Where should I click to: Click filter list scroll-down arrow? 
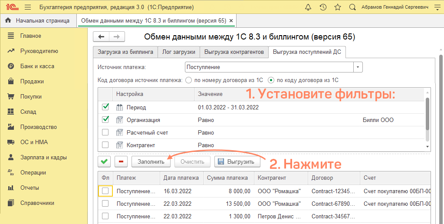point(428,146)
